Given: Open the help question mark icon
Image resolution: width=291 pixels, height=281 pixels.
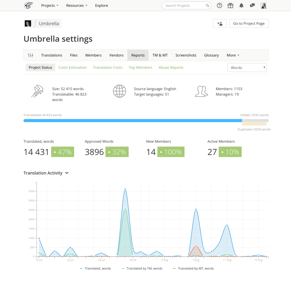Looking at the screenshot, I should click(x=219, y=5).
